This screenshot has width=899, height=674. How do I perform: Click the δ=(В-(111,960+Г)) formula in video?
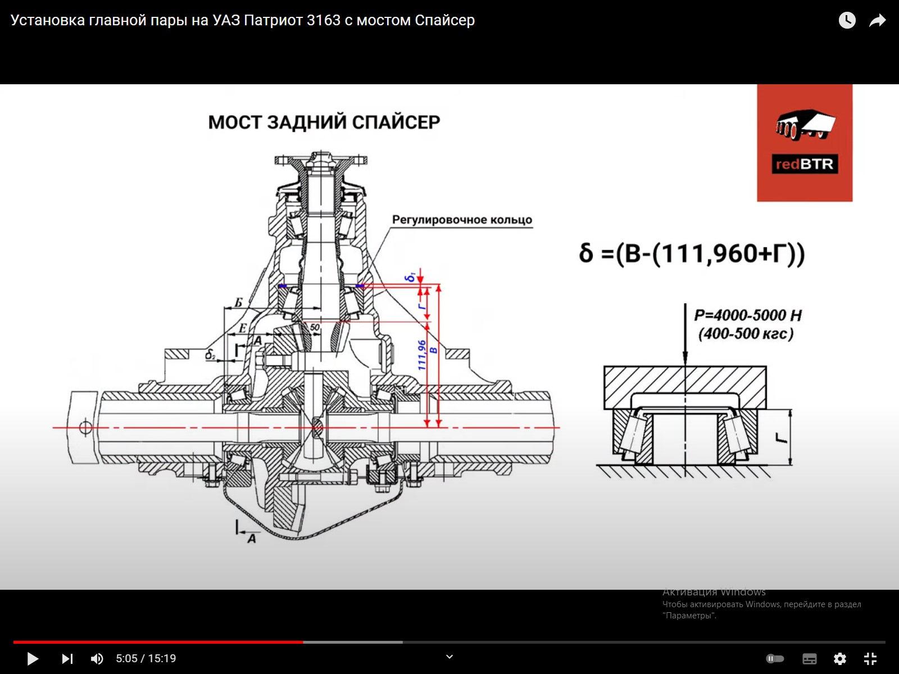[692, 253]
